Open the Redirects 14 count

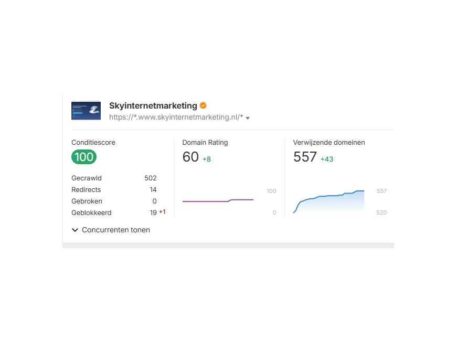click(153, 190)
